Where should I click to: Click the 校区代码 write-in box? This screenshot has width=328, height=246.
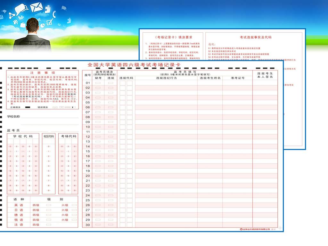(49, 142)
